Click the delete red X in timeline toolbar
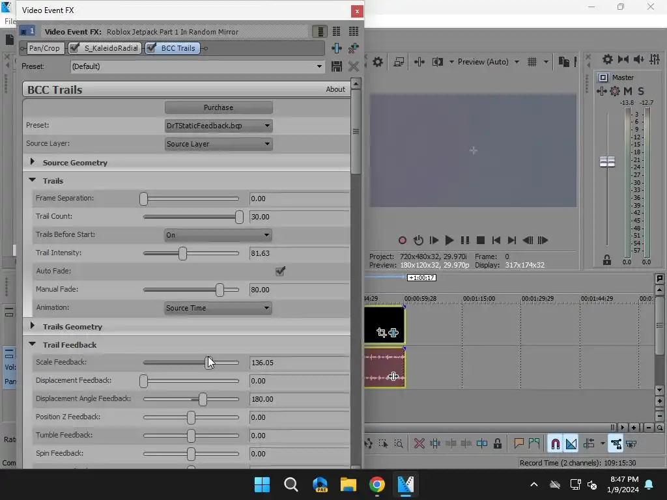 pos(419,444)
